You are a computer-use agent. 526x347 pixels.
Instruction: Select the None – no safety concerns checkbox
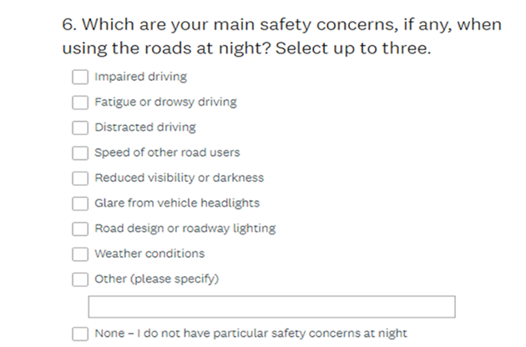tap(79, 334)
